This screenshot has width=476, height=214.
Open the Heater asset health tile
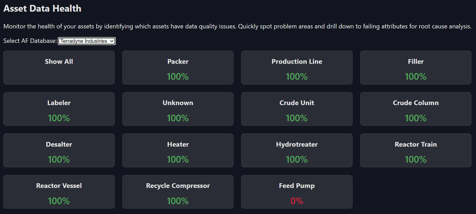[x=178, y=150]
